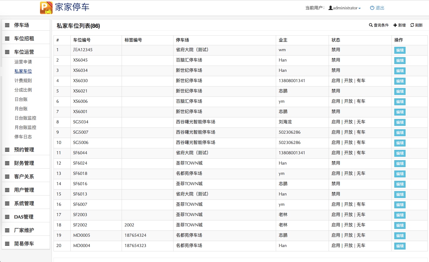Click the list icon beside 财务管理
Screen dimensions: 429x262
7,163
